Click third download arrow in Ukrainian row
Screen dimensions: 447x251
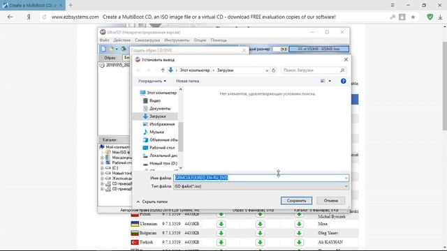pos(299,224)
